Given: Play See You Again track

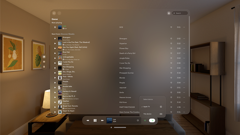Looking at the screenshot, I should 55,48.
